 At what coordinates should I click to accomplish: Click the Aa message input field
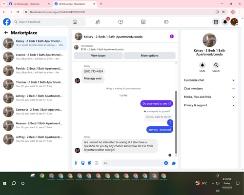coord(133,163)
